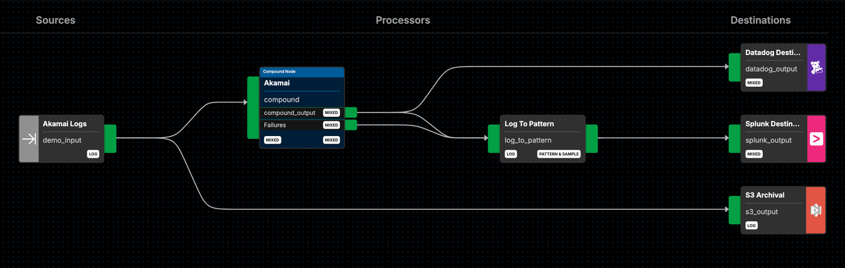Click the Sources column heading
Image resolution: width=845 pixels, height=268 pixels.
(x=56, y=20)
